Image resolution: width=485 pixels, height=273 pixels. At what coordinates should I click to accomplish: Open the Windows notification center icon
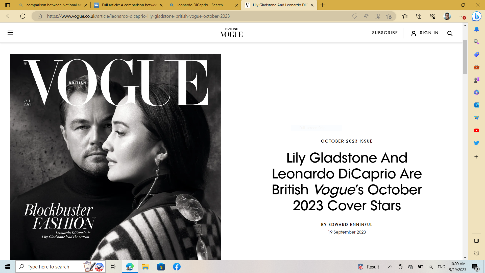475,267
